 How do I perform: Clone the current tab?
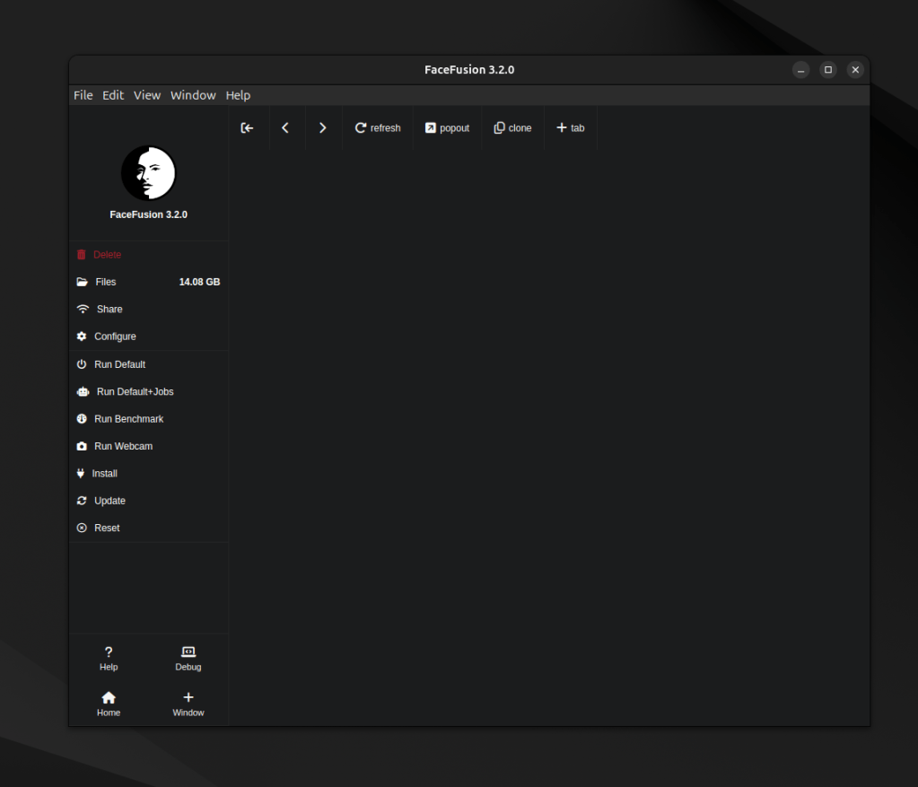(x=512, y=128)
